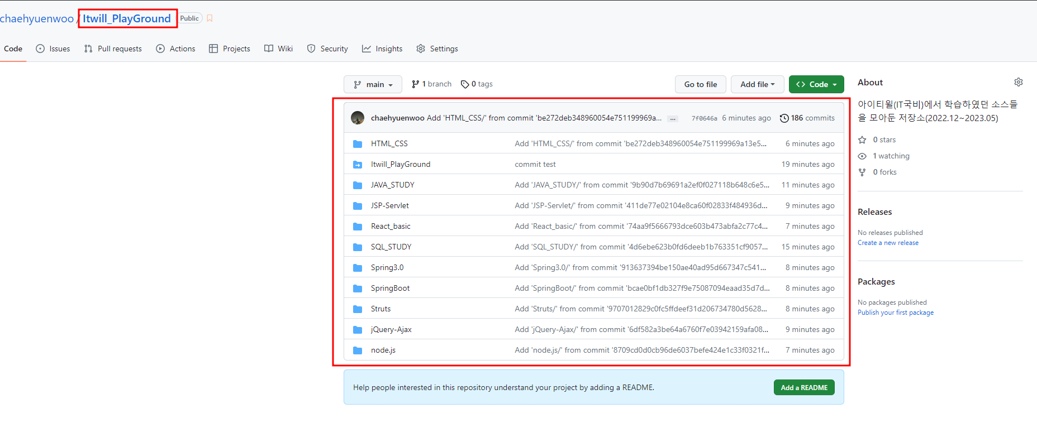This screenshot has height=423, width=1037.
Task: Click the 'commit test' commit message
Action: point(535,165)
